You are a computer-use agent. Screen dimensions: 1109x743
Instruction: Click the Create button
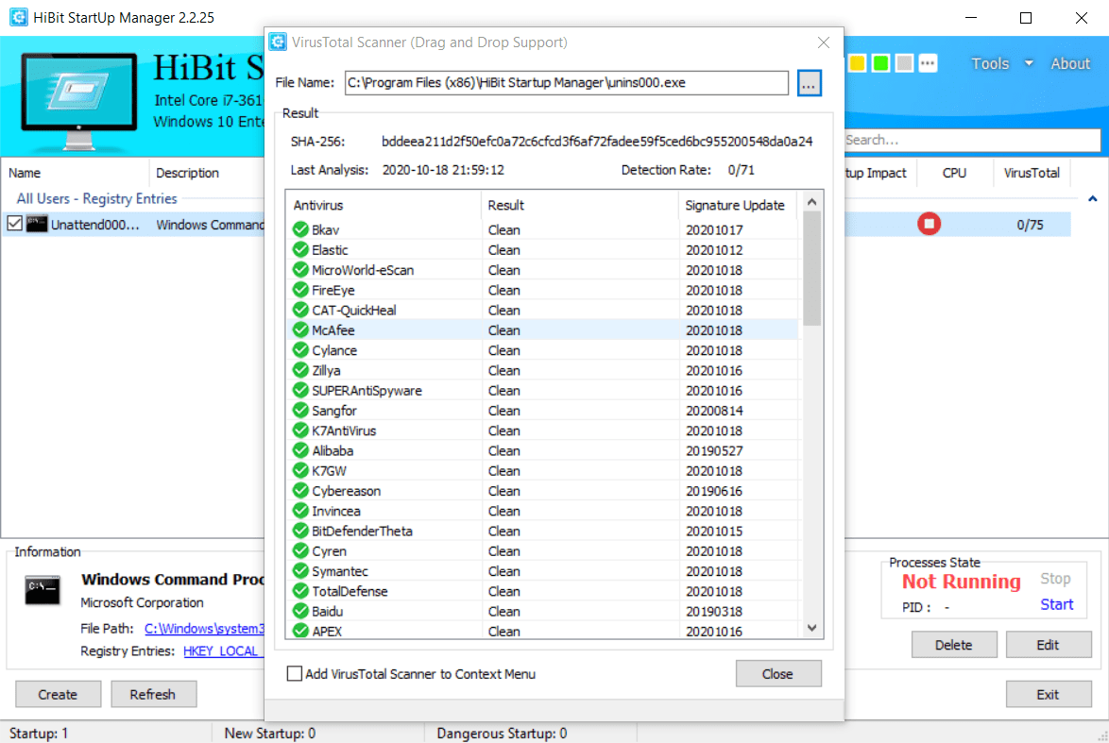[x=58, y=694]
